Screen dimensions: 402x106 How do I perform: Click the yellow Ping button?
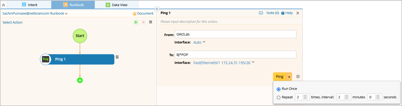pos(280,77)
